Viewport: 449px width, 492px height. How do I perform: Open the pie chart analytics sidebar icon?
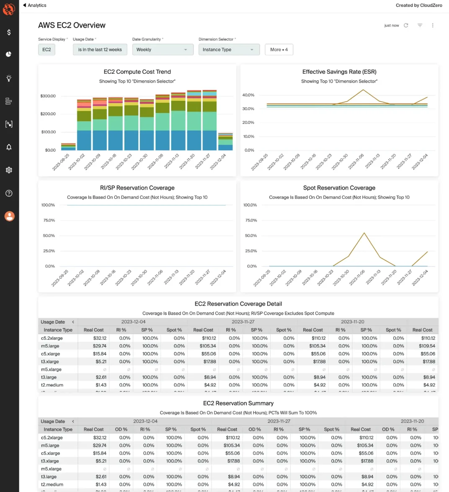(x=9, y=54)
